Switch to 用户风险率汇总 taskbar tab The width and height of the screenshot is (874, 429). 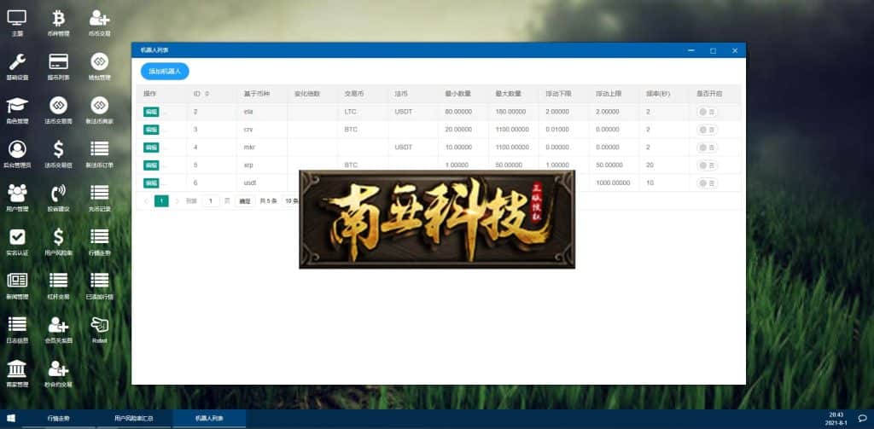(x=134, y=418)
